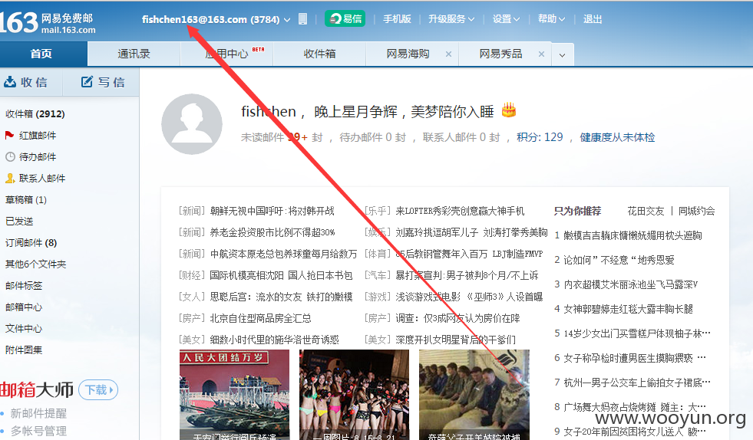Click the 收信 receive mail button
The image size is (753, 440).
26,82
